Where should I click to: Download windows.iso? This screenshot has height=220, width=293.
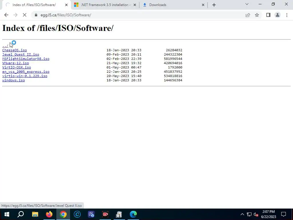tap(13, 80)
